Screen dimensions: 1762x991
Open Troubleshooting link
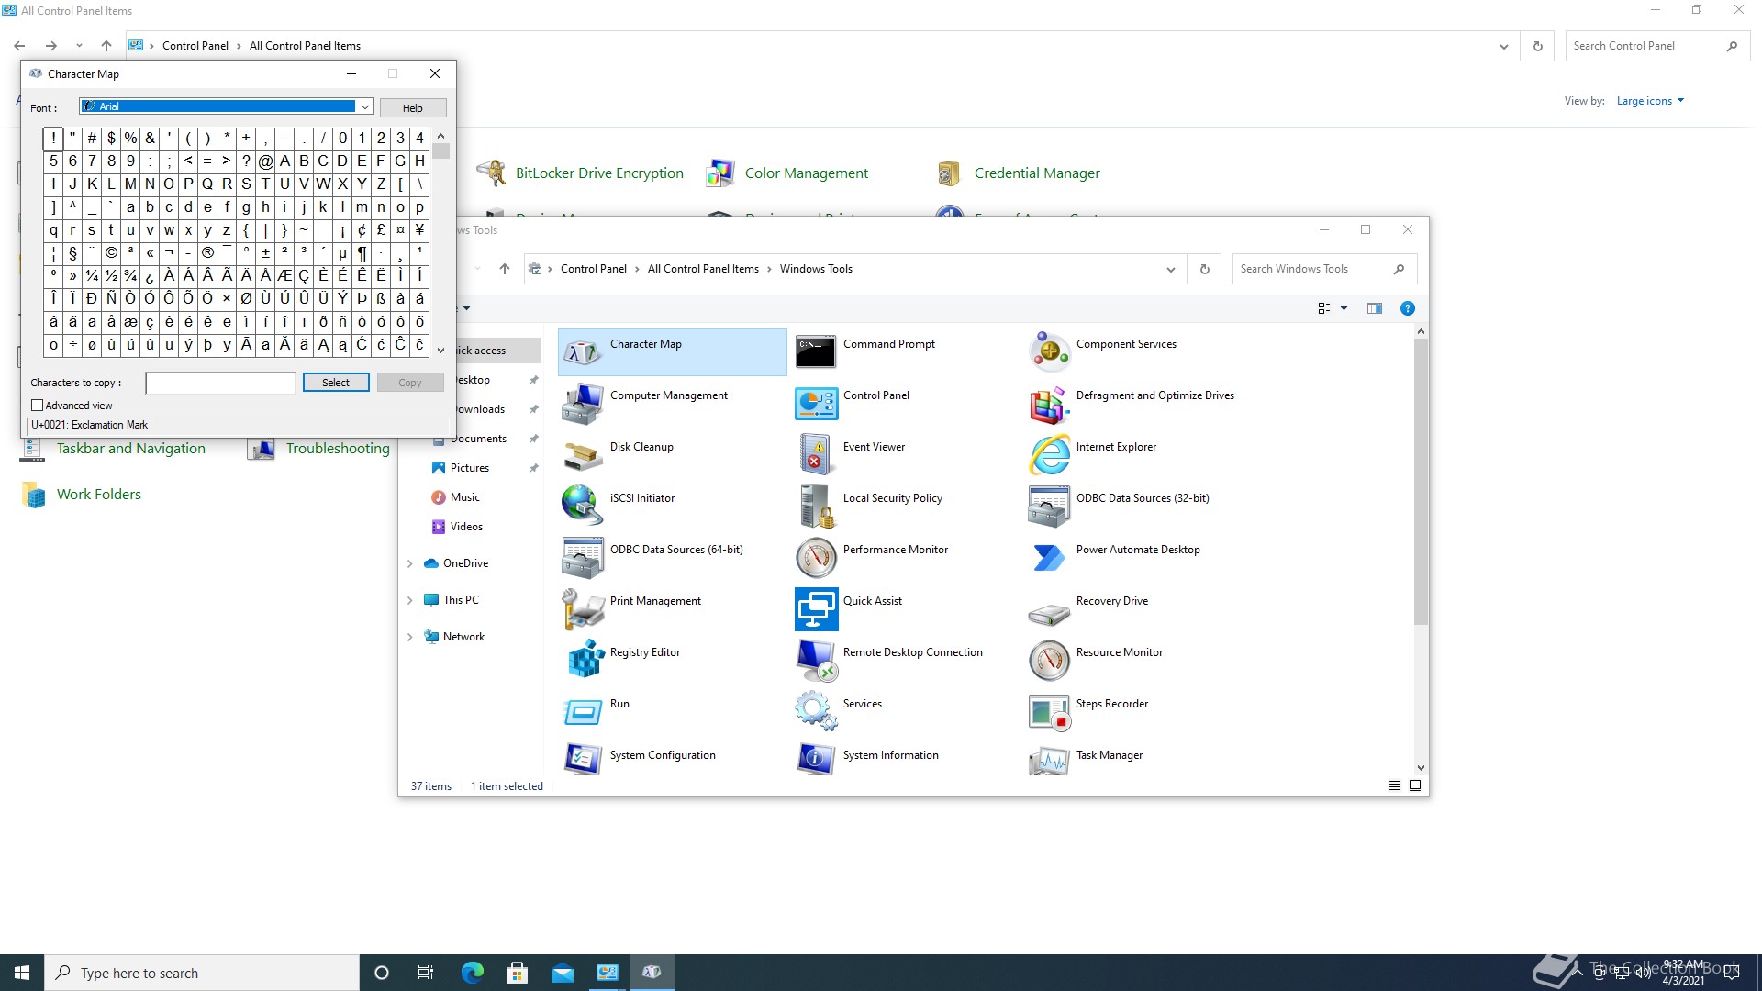[338, 449]
